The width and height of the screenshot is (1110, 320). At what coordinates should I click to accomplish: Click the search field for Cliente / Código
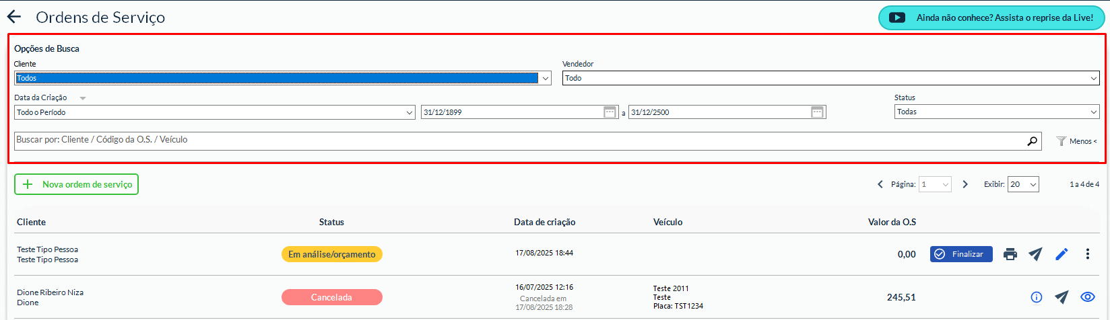pyautogui.click(x=519, y=141)
